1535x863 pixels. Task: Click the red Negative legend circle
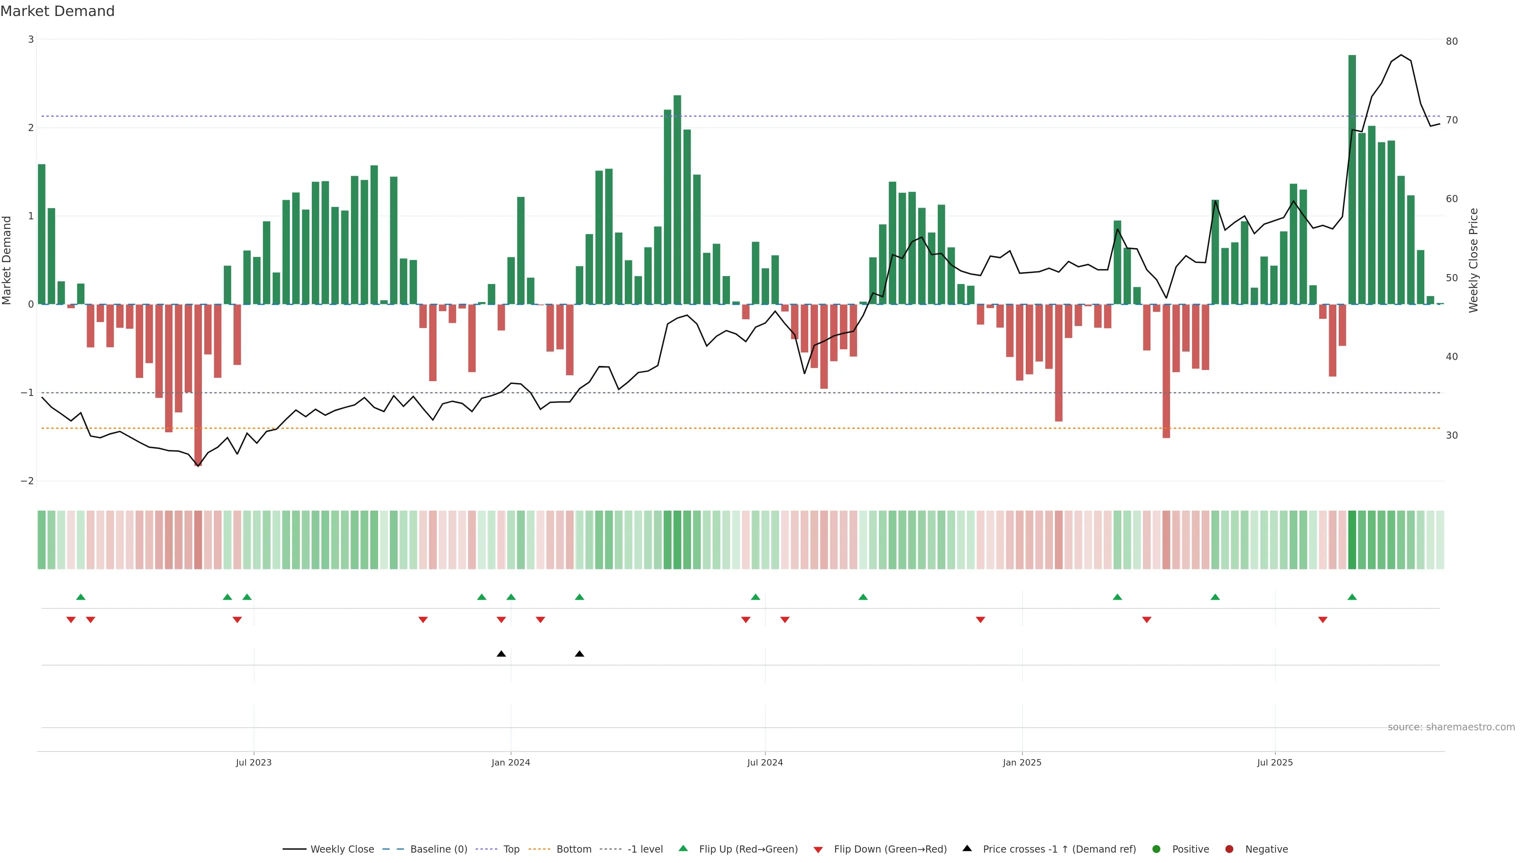(x=1229, y=849)
